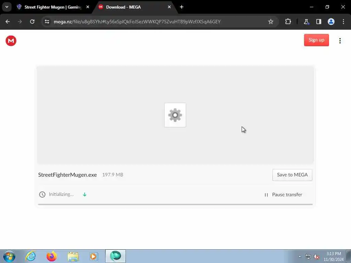
Task: Open a new browser tab
Action: click(x=182, y=7)
